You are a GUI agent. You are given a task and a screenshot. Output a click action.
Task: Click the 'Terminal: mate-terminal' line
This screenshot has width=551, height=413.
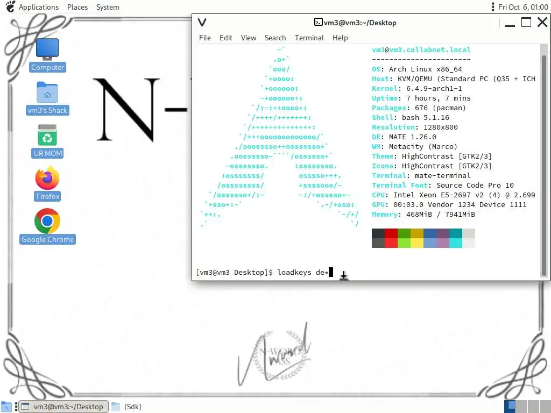[x=421, y=176]
